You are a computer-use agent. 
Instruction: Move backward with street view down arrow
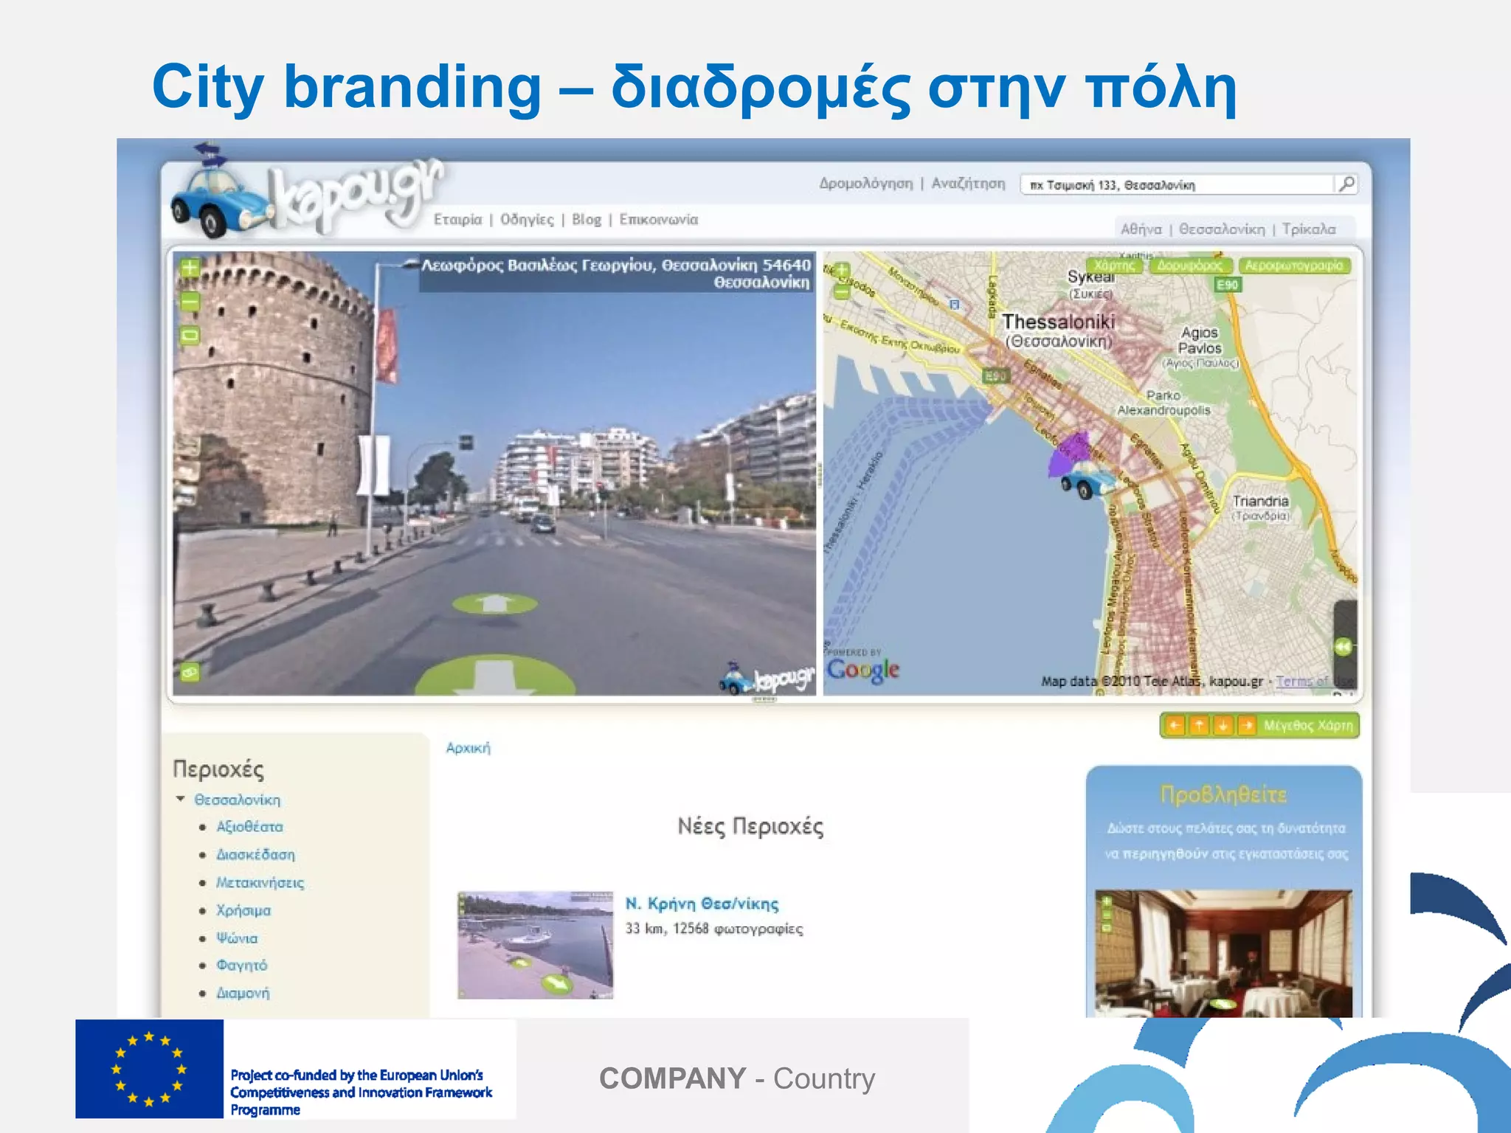pyautogui.click(x=494, y=676)
